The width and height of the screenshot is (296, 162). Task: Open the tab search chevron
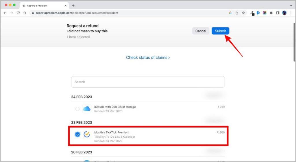(291, 6)
